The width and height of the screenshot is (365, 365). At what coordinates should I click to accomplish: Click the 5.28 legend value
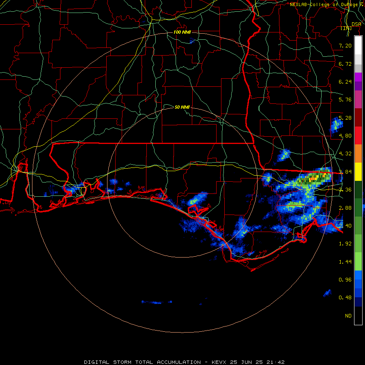tap(345, 118)
